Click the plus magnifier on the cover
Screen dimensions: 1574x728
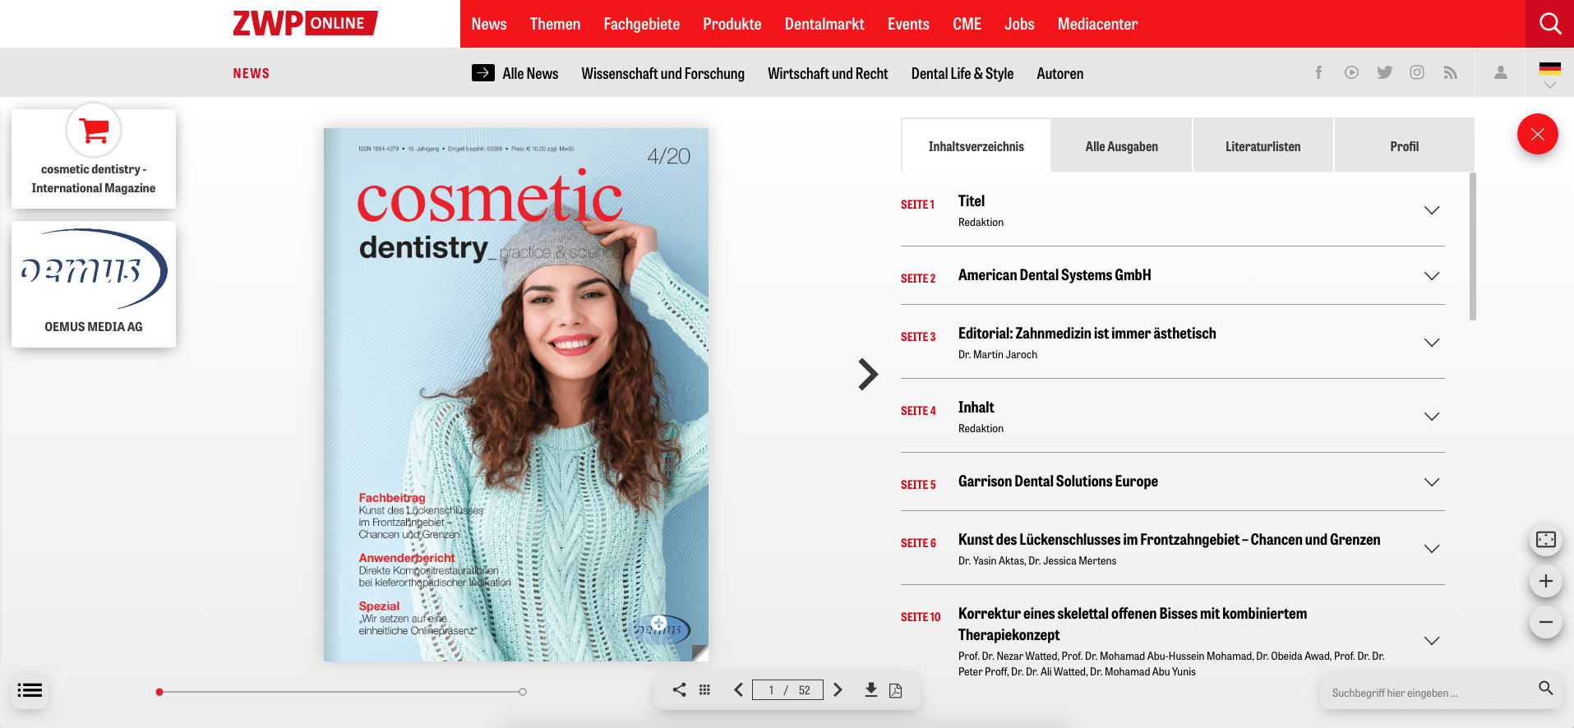[x=659, y=623]
